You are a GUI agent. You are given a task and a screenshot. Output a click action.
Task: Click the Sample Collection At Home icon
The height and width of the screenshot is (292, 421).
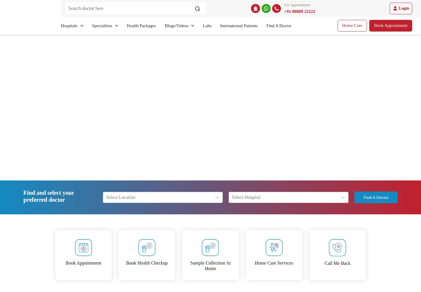pos(210,248)
